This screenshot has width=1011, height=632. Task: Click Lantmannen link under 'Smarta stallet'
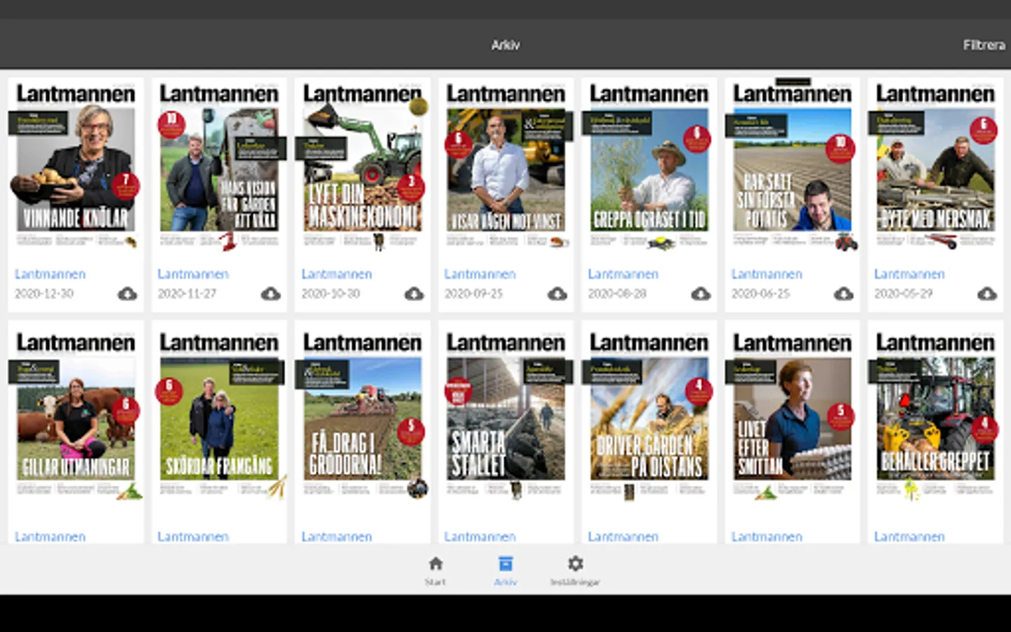[480, 536]
